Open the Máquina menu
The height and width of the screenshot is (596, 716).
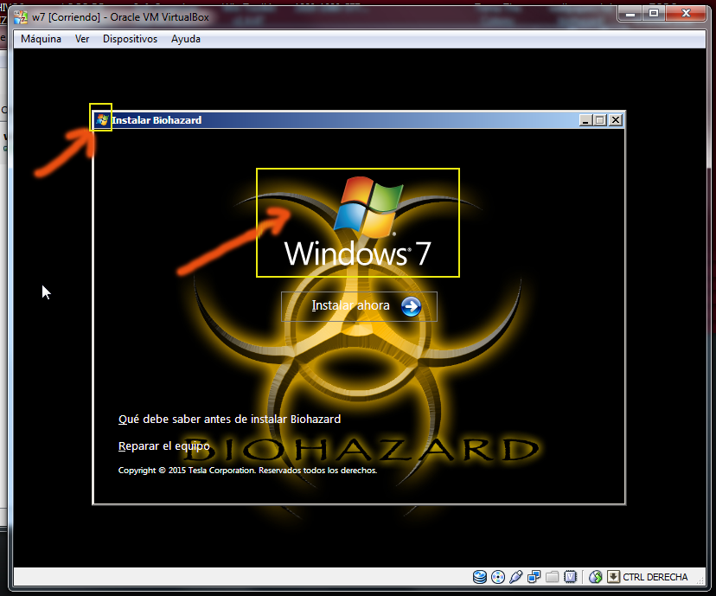42,39
